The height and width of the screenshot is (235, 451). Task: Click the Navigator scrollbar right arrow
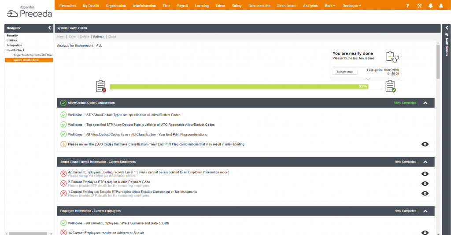pos(51,234)
